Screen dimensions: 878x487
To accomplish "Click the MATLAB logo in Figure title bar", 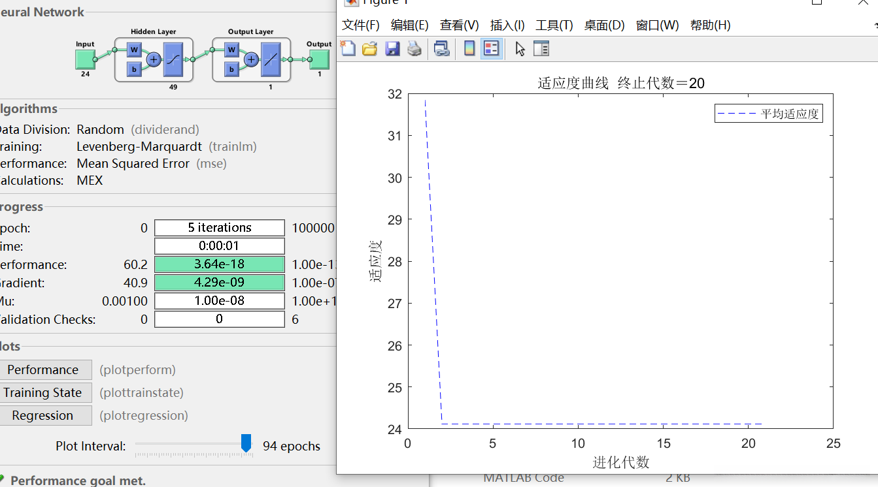I will pyautogui.click(x=351, y=3).
